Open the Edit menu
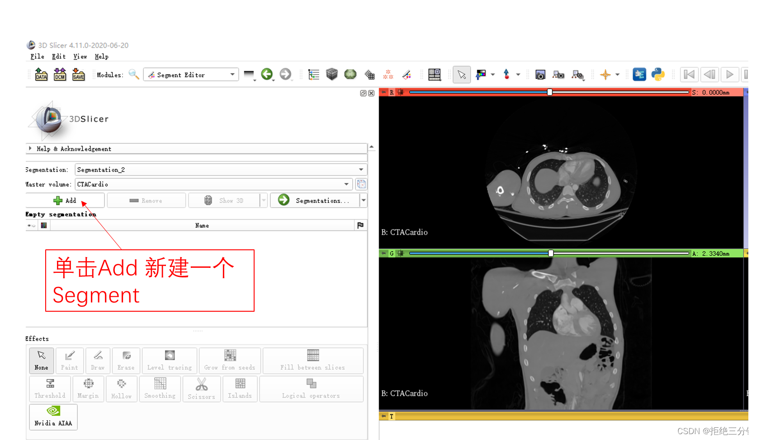This screenshot has height=440, width=780. coord(59,56)
